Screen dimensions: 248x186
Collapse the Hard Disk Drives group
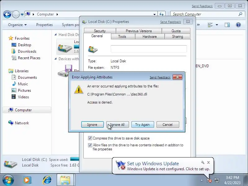click(55, 34)
